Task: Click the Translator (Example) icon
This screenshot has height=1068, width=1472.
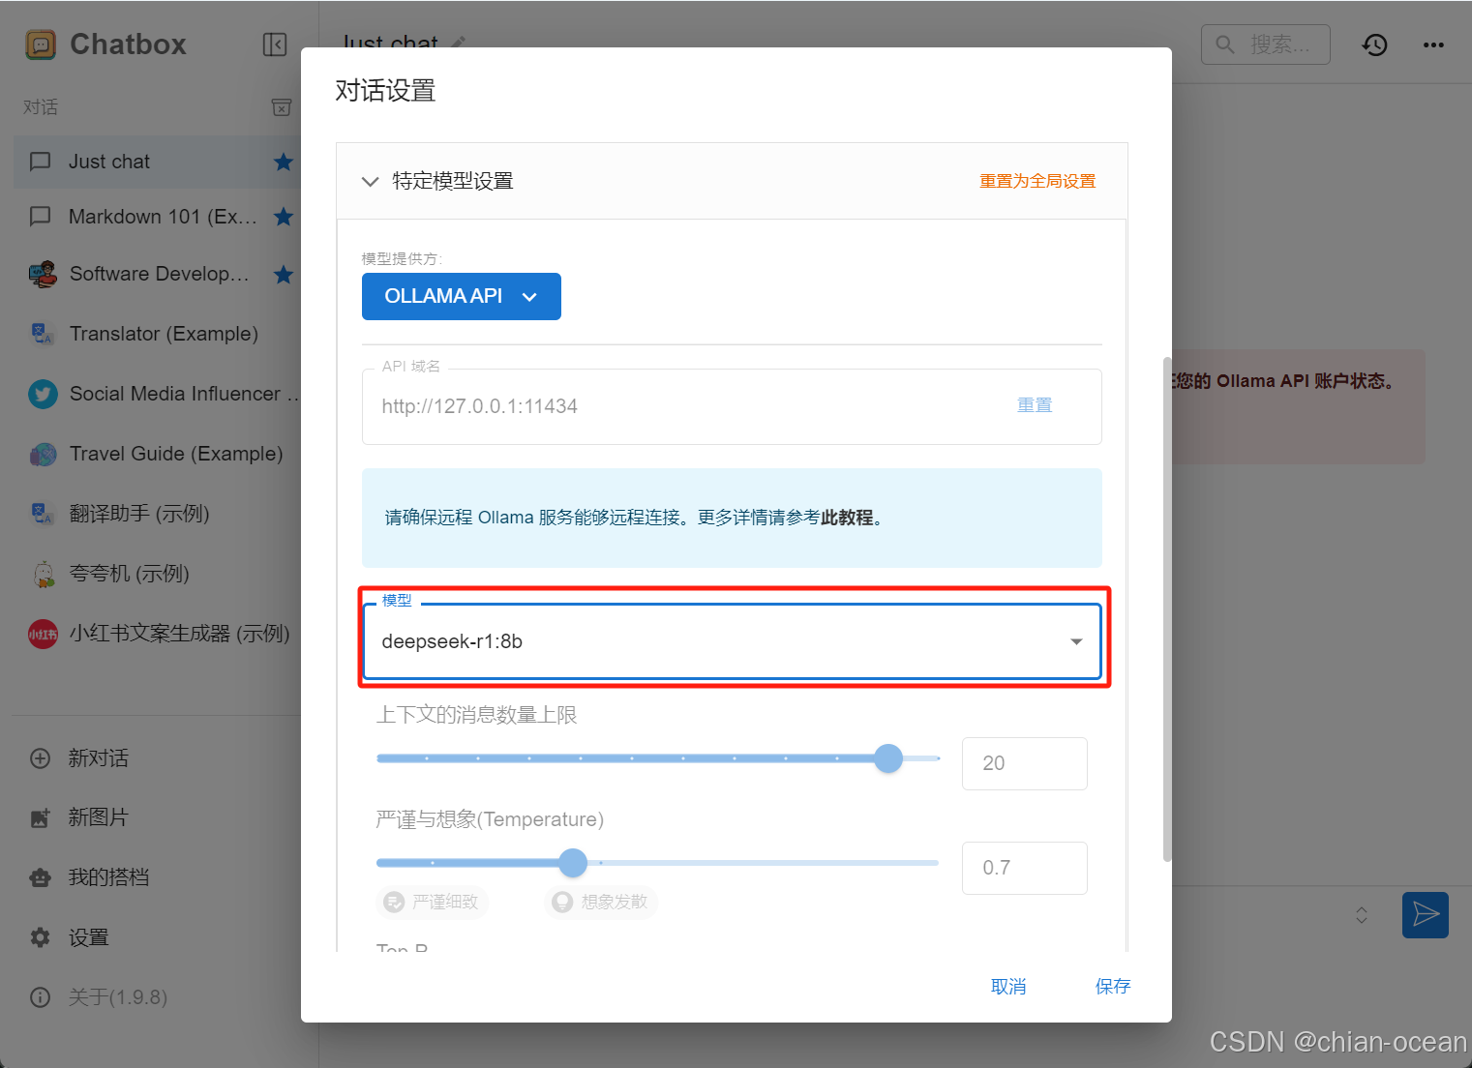Action: 43,334
